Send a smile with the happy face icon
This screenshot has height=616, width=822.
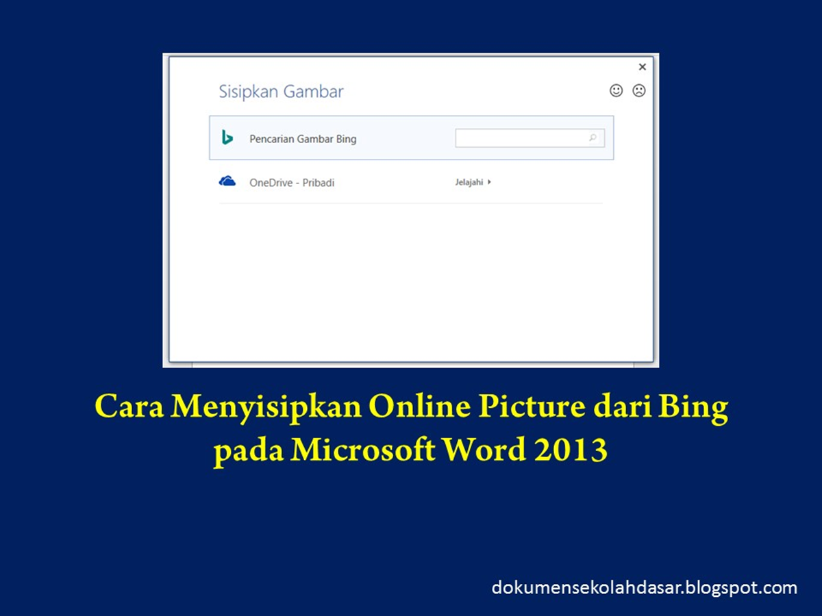tap(616, 90)
